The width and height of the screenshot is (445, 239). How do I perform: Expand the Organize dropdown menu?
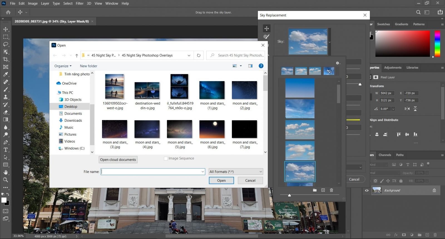(x=63, y=66)
